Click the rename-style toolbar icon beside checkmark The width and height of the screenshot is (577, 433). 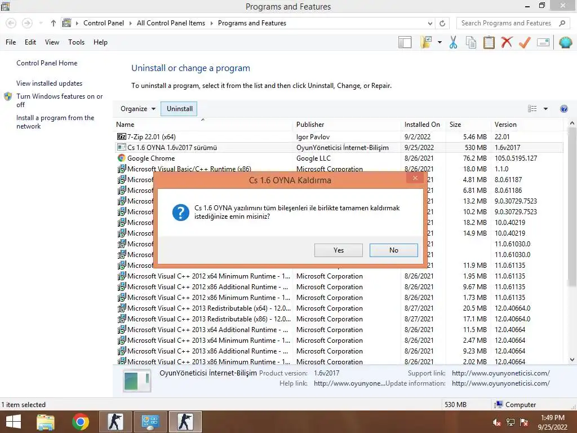(543, 42)
